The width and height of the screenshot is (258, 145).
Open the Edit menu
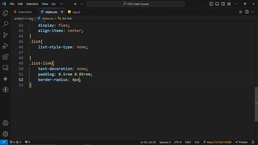(x=20, y=4)
